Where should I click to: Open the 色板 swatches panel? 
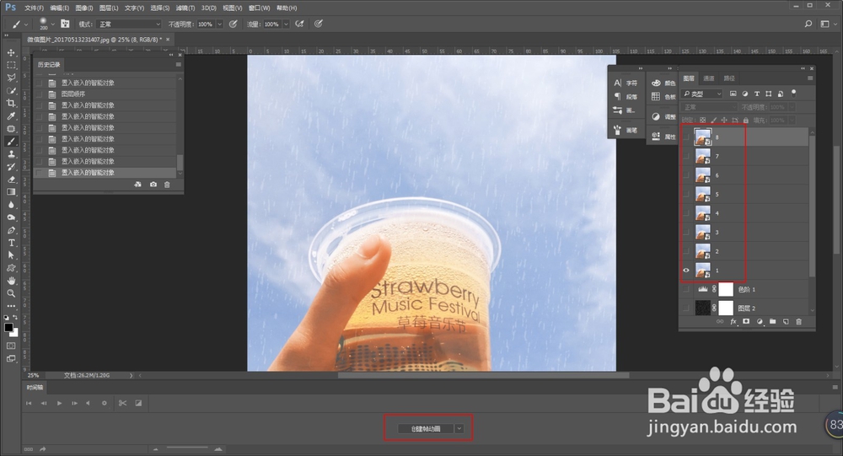663,97
